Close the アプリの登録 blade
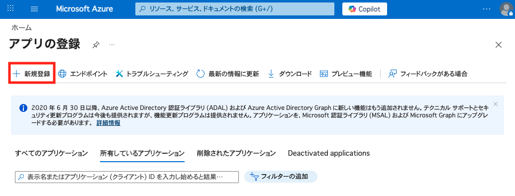Viewport: 515px width, 196px height. pos(499,45)
